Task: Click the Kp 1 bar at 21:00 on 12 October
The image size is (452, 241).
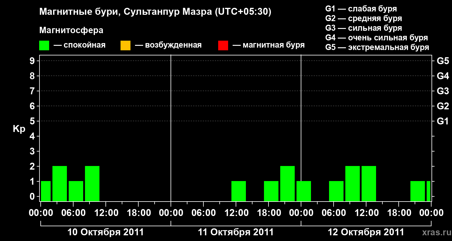Action: tap(418, 191)
